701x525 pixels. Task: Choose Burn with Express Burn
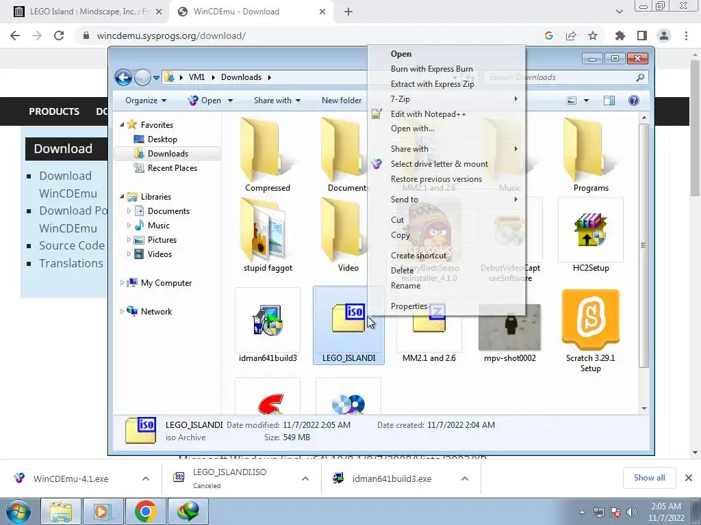[446, 69]
